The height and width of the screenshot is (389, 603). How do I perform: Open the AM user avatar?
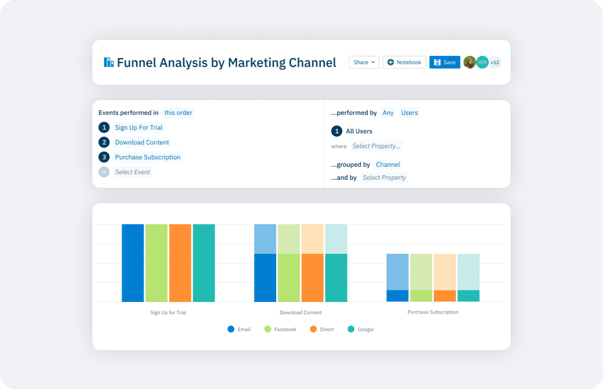pyautogui.click(x=482, y=62)
